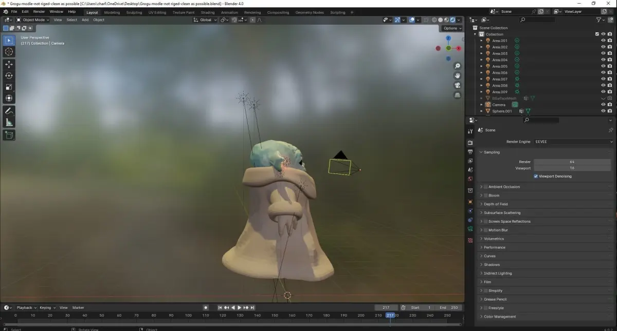Select wireframe viewport shading mode
Image resolution: width=617 pixels, height=331 pixels.
[434, 20]
